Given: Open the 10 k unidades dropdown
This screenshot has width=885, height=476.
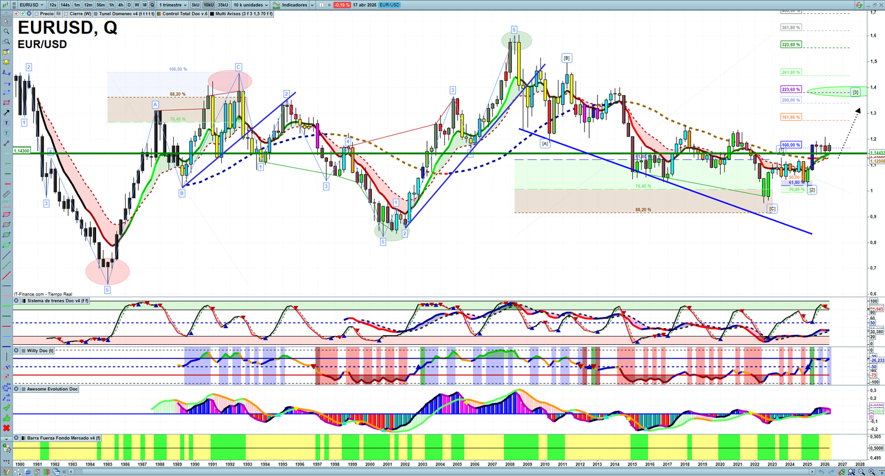Looking at the screenshot, I should click(x=251, y=5).
